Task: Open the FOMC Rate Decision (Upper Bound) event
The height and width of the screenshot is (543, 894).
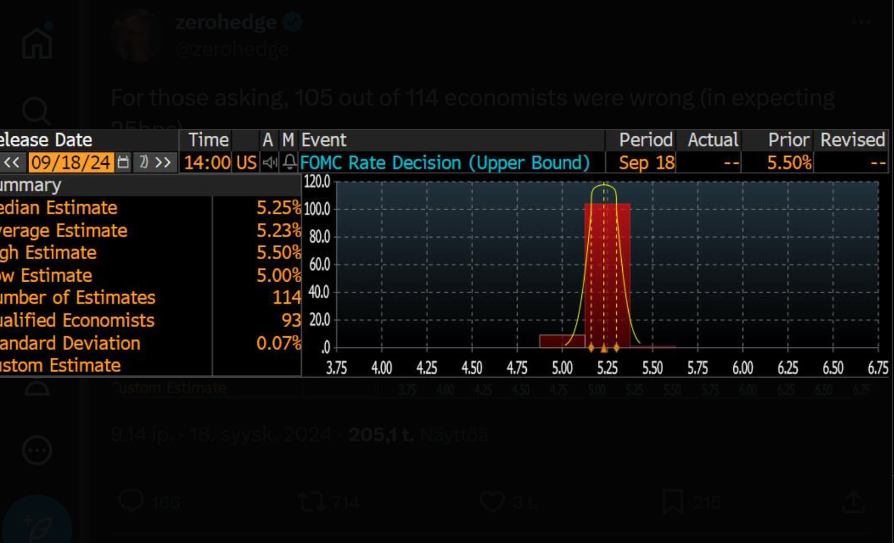Action: tap(445, 163)
